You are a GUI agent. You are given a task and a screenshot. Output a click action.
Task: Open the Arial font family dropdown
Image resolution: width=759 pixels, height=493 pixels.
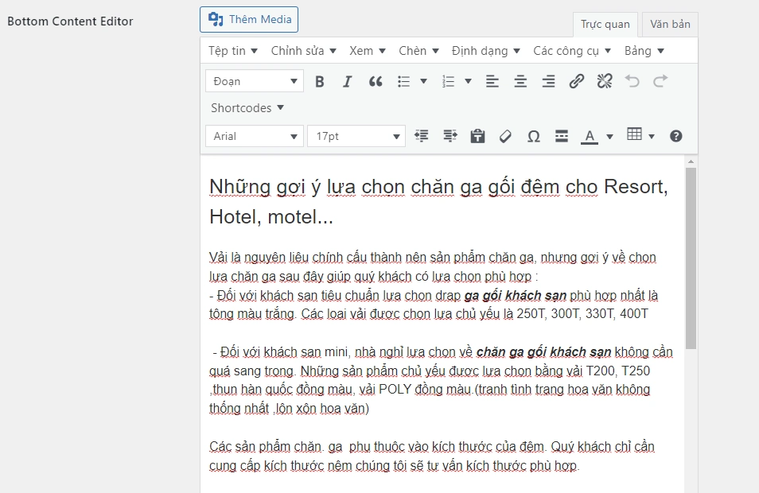255,136
